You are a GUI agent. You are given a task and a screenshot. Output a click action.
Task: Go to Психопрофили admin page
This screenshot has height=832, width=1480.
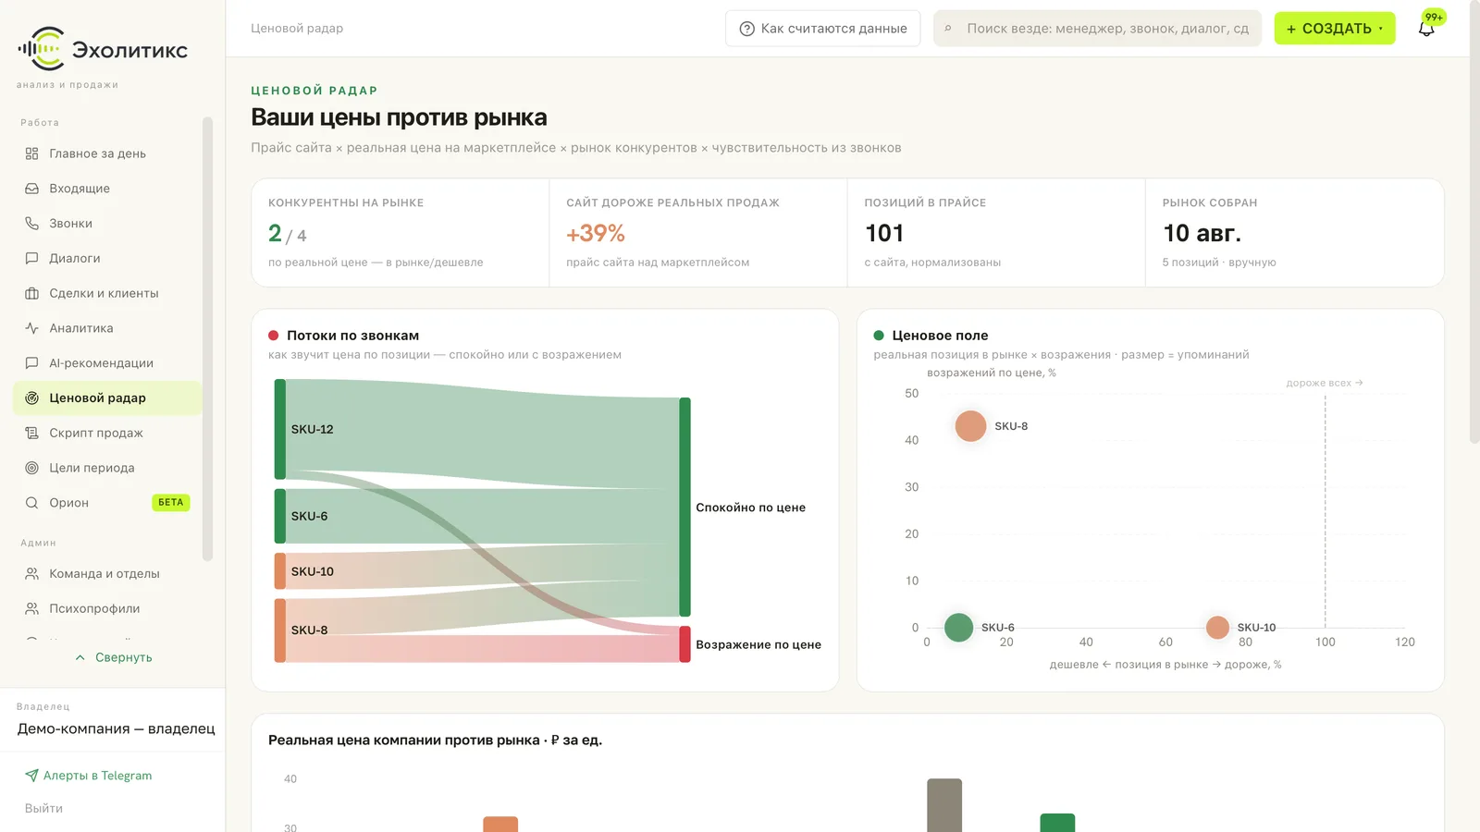tap(107, 608)
